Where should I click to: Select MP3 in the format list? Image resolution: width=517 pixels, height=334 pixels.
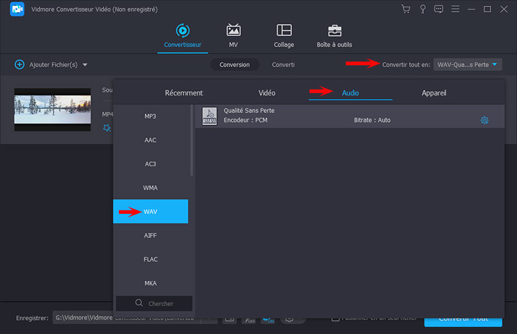click(x=151, y=116)
